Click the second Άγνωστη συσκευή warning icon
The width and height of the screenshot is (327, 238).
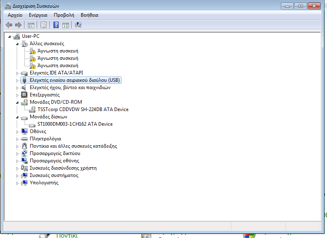tap(32, 58)
